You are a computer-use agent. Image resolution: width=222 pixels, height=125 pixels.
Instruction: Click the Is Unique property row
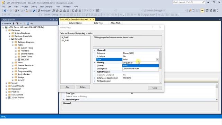[128, 56]
